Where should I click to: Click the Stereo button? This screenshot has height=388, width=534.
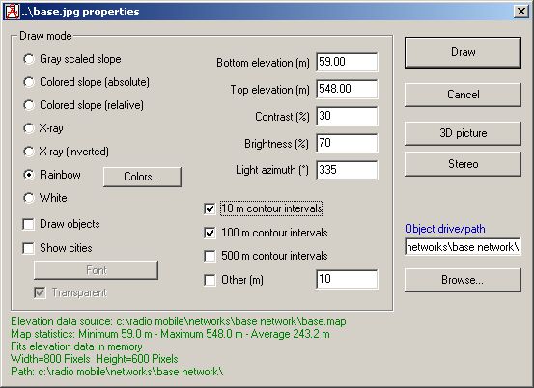click(x=463, y=164)
